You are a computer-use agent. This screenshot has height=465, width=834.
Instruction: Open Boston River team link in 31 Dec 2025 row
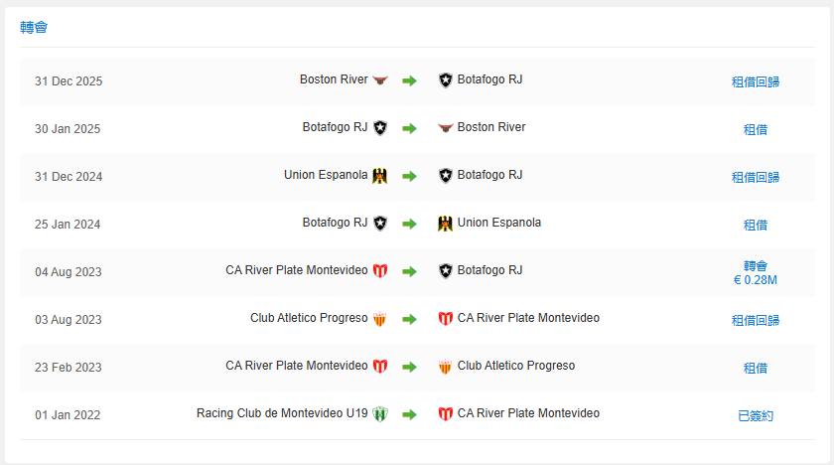click(x=334, y=79)
